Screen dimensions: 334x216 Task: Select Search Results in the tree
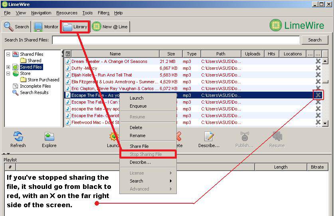pyautogui.click(x=34, y=92)
